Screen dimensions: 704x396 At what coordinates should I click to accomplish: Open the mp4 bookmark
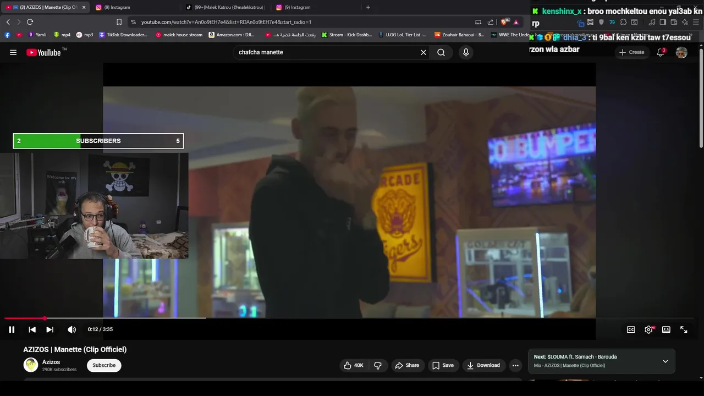pos(62,35)
